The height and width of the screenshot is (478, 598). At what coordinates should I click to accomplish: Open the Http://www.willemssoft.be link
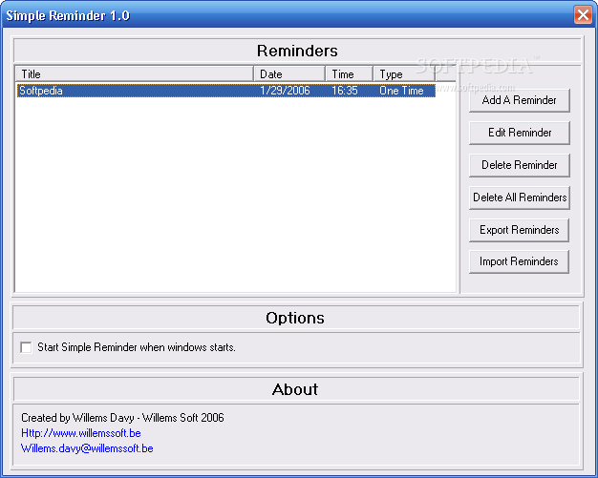pyautogui.click(x=81, y=433)
